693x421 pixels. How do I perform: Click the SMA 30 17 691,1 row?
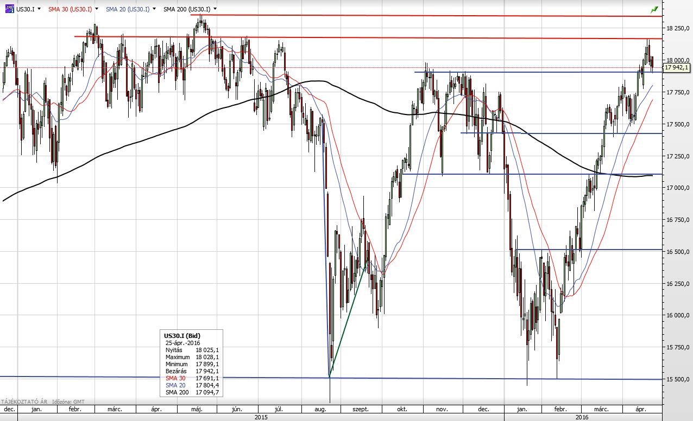(x=192, y=378)
